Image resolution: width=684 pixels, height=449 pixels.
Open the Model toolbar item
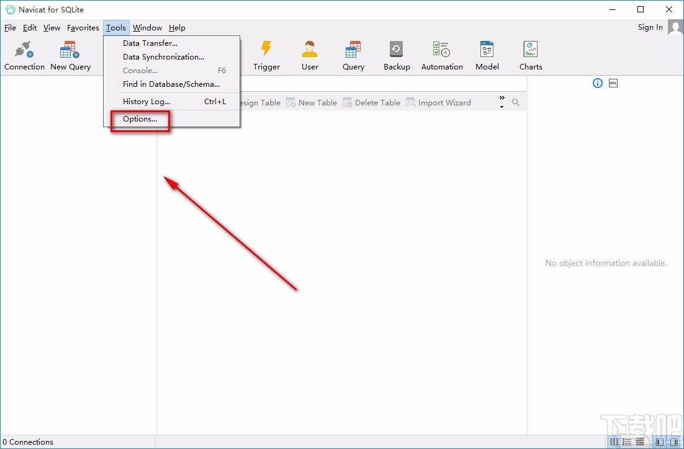tap(487, 55)
